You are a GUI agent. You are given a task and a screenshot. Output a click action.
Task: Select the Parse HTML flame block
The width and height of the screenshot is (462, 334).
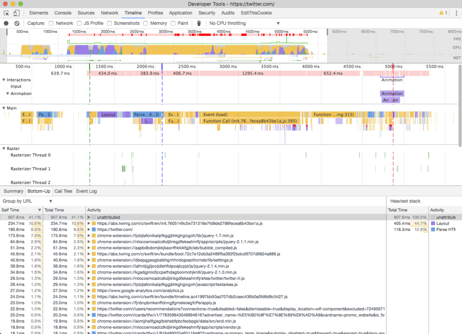coord(147,114)
